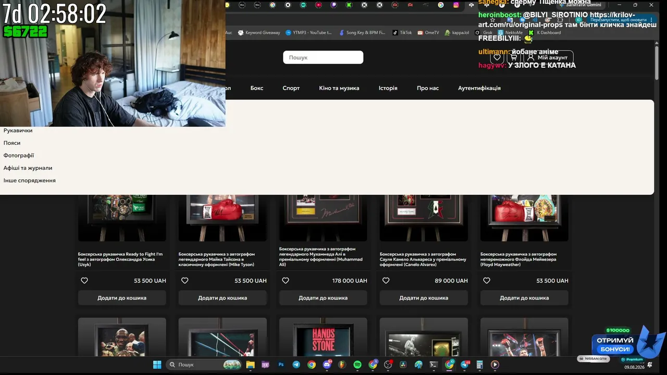Open the wishlist heart icon in site header

[497, 57]
